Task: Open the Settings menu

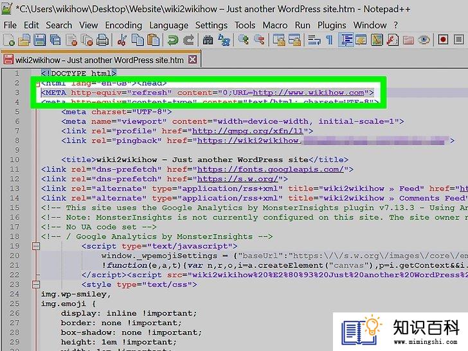Action: pyautogui.click(x=212, y=25)
